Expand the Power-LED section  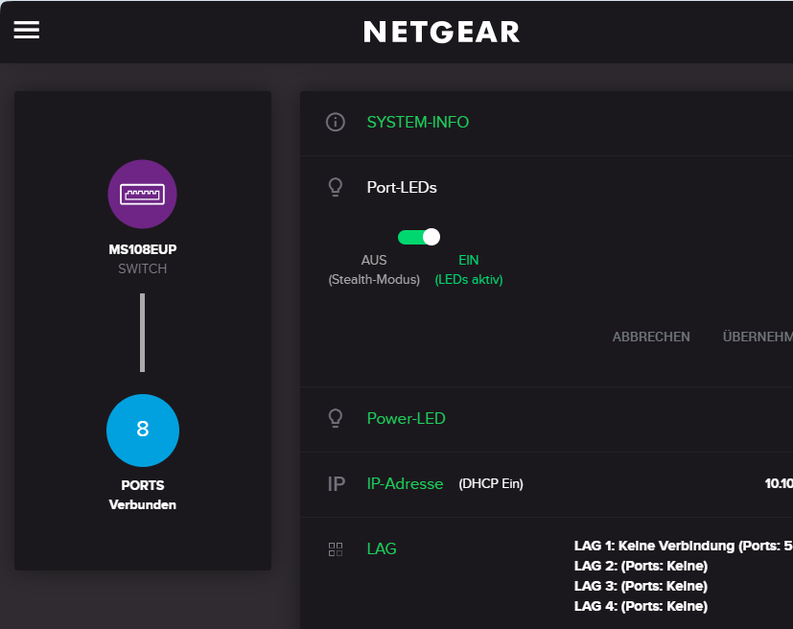point(407,418)
